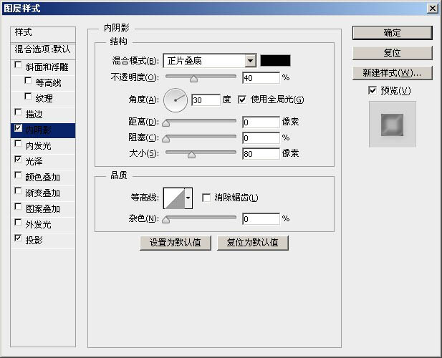Close the 图层样式 dialog
The width and height of the screenshot is (442, 358).
(x=433, y=9)
